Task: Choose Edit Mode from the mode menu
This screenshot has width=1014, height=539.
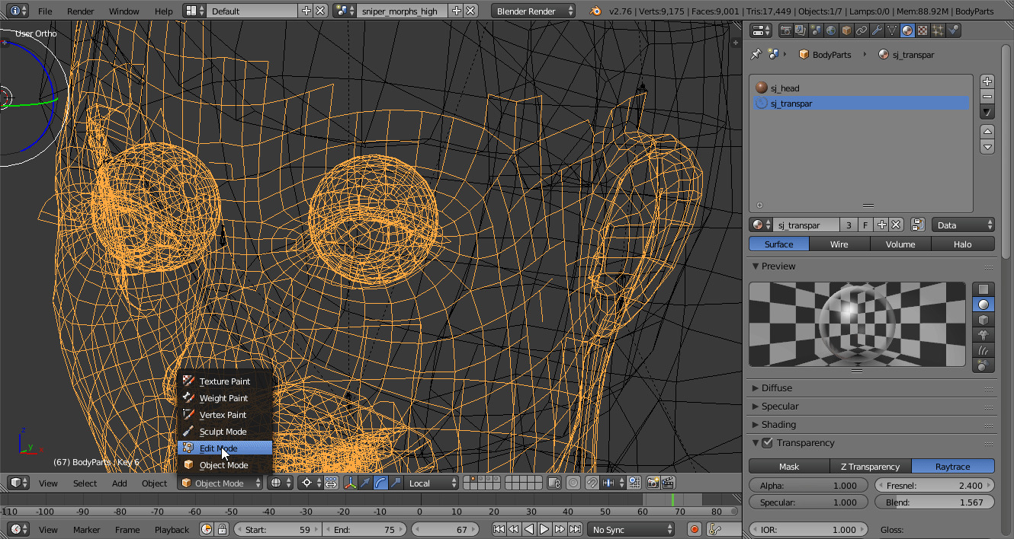Action: (219, 448)
